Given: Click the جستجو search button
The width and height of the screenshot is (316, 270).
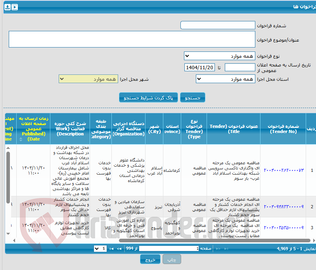Looking at the screenshot, I should point(193,97).
